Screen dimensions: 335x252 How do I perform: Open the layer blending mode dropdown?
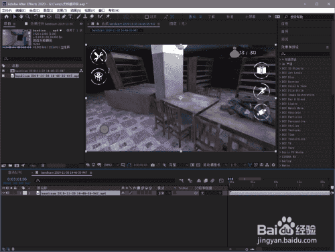pyautogui.click(x=164, y=193)
